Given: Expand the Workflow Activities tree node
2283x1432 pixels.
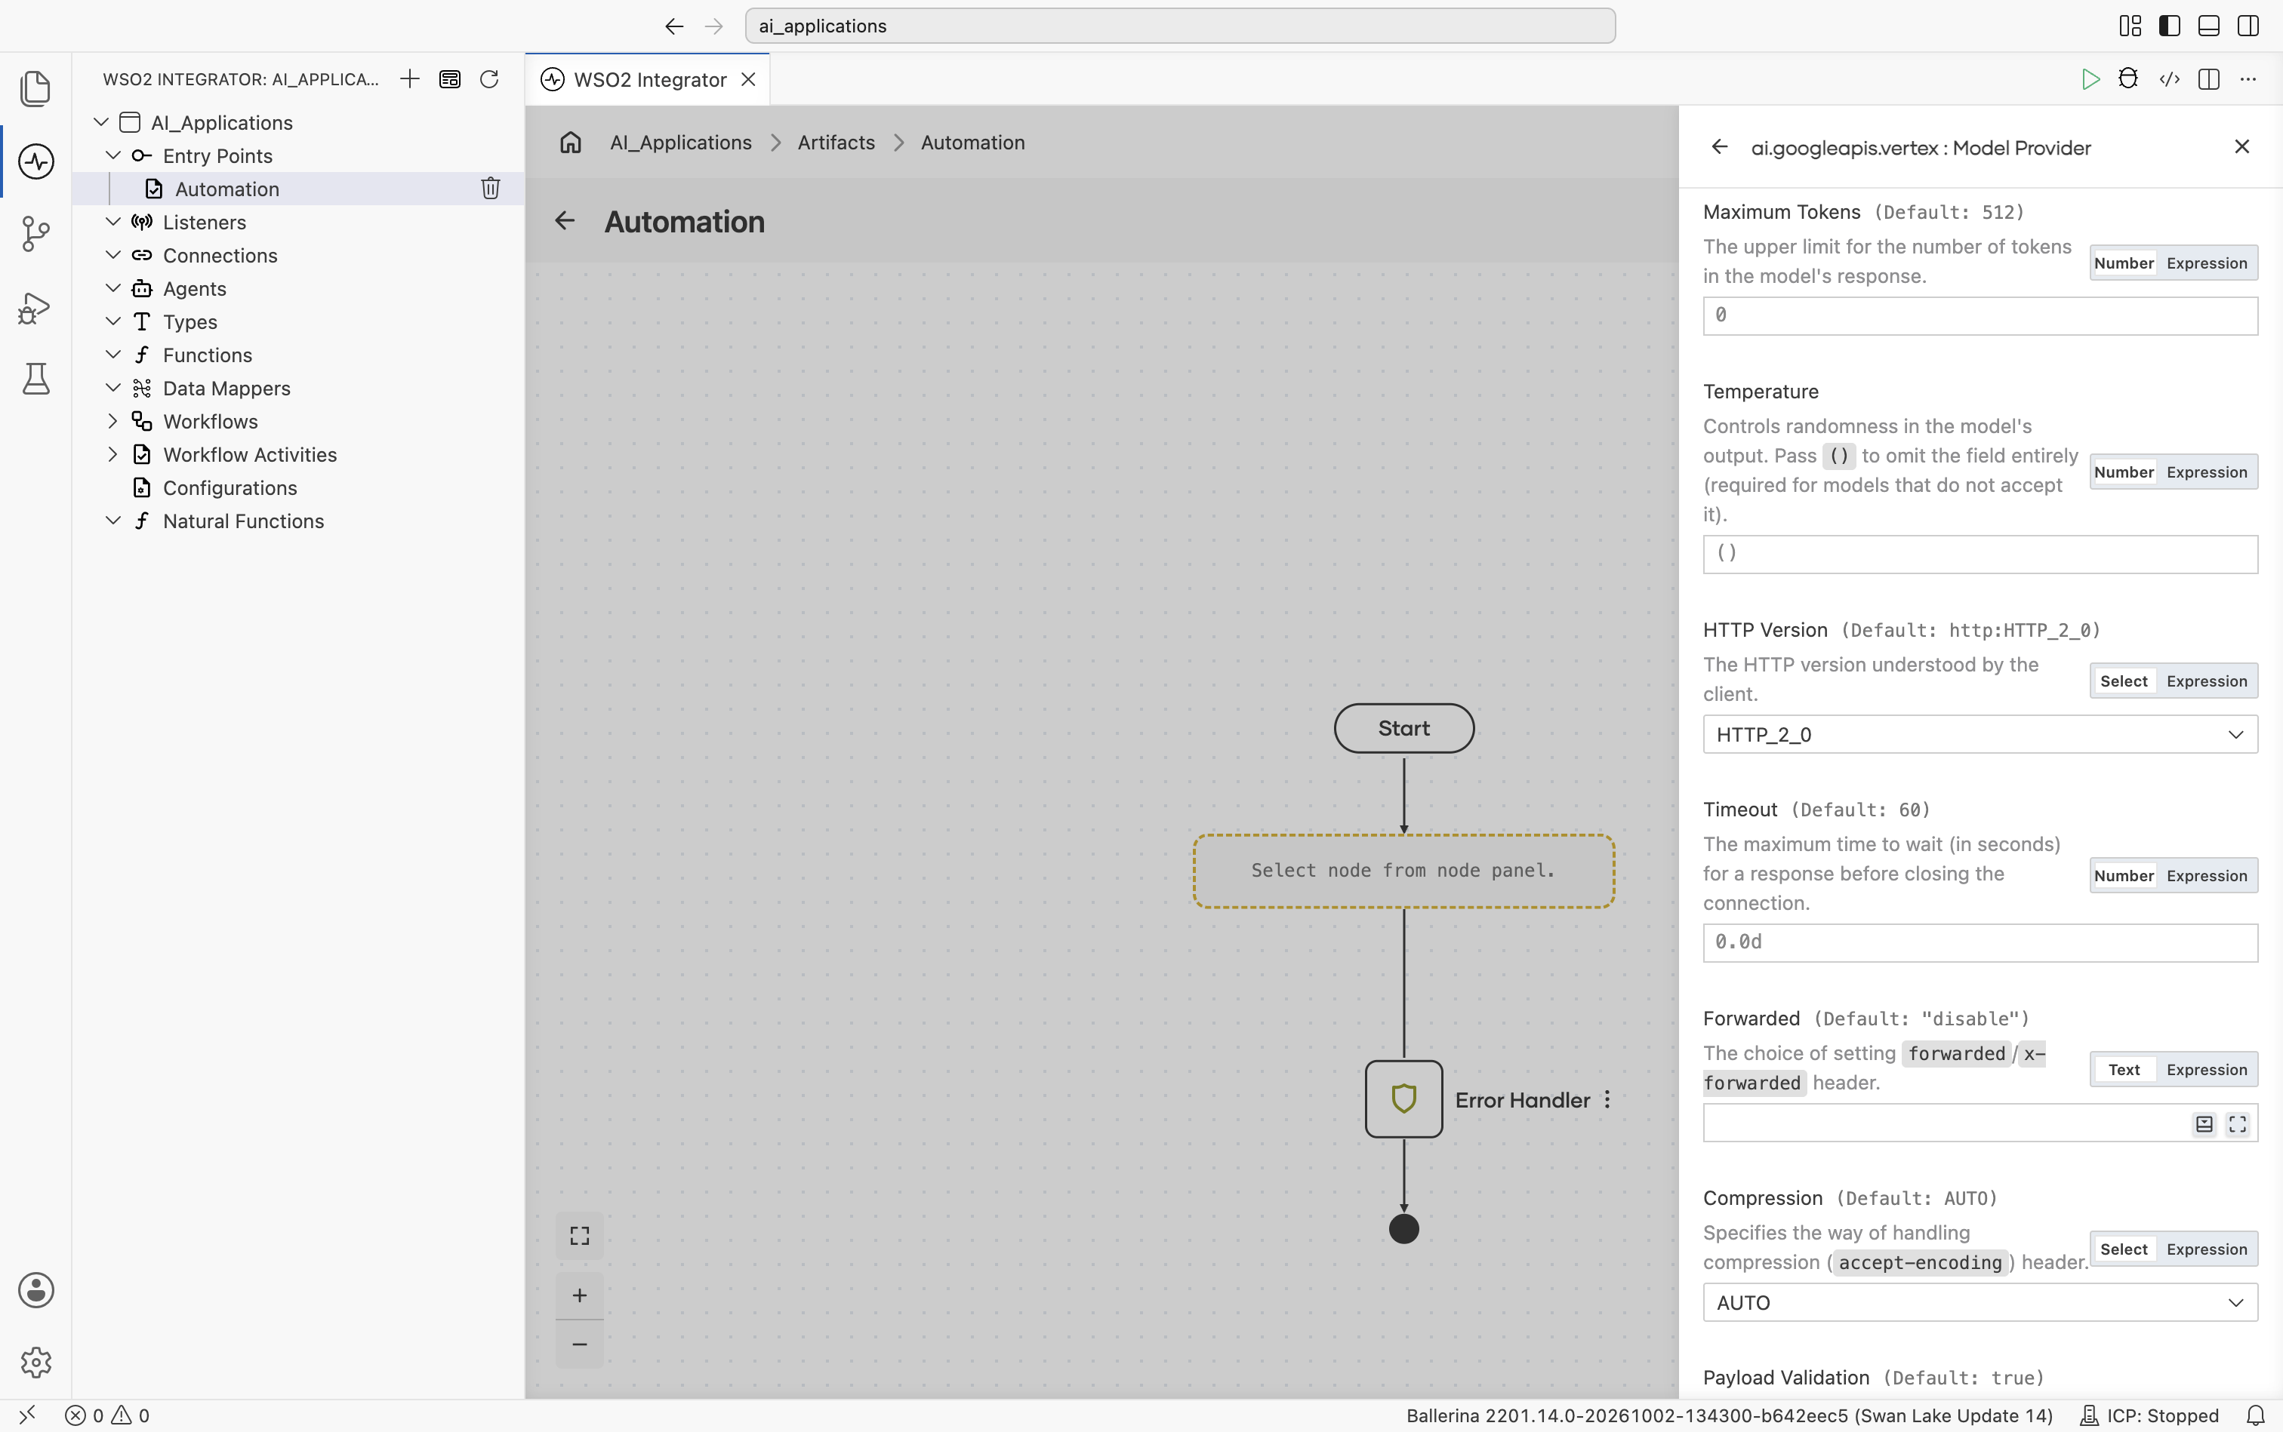Looking at the screenshot, I should point(112,455).
